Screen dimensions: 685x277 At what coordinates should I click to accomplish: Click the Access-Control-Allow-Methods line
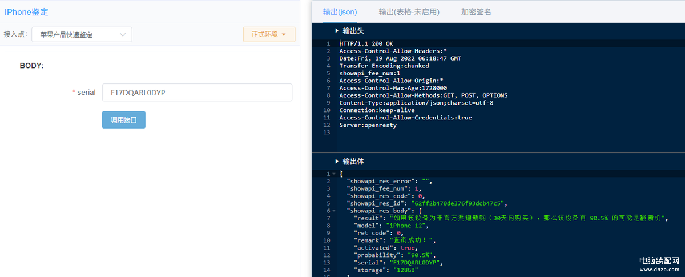click(x=424, y=95)
